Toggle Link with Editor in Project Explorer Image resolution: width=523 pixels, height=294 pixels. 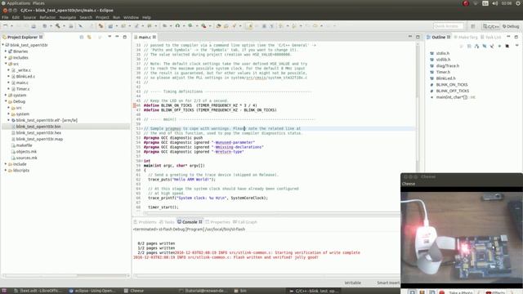(x=89, y=37)
